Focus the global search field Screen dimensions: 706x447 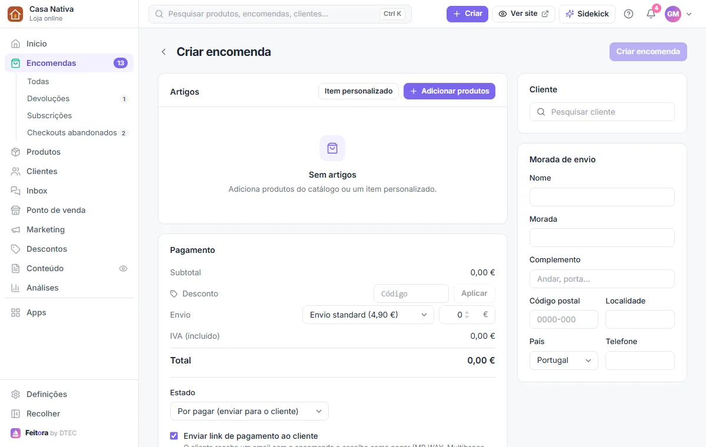tap(280, 14)
